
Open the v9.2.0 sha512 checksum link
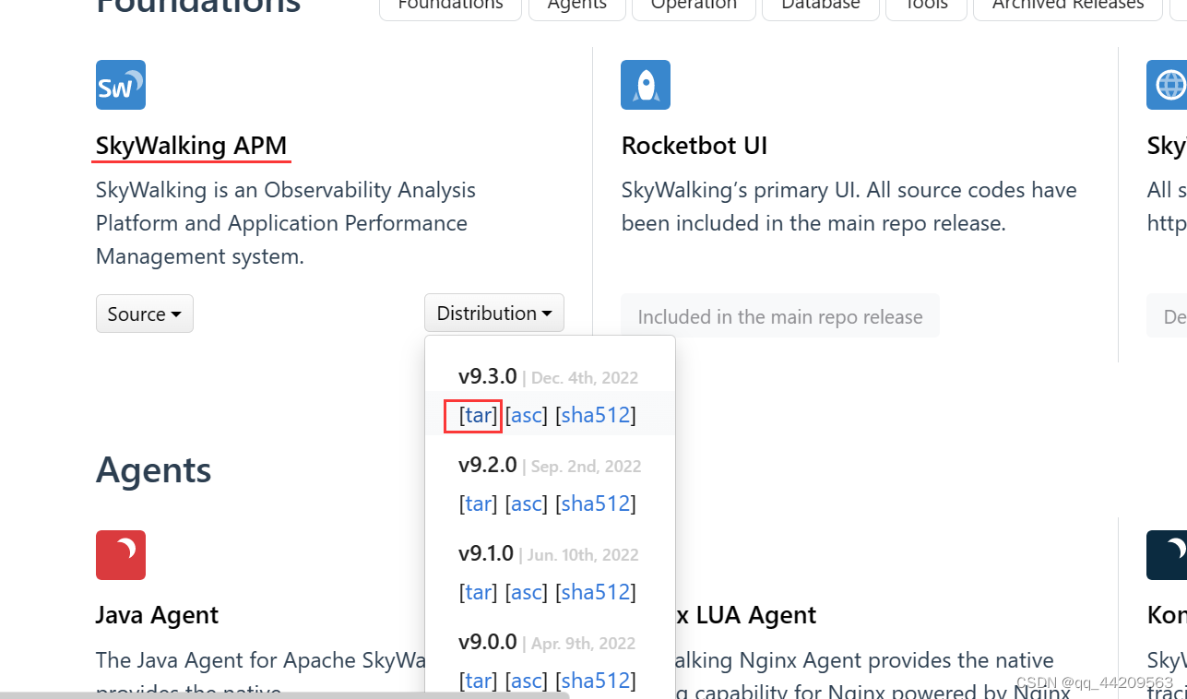(x=596, y=504)
